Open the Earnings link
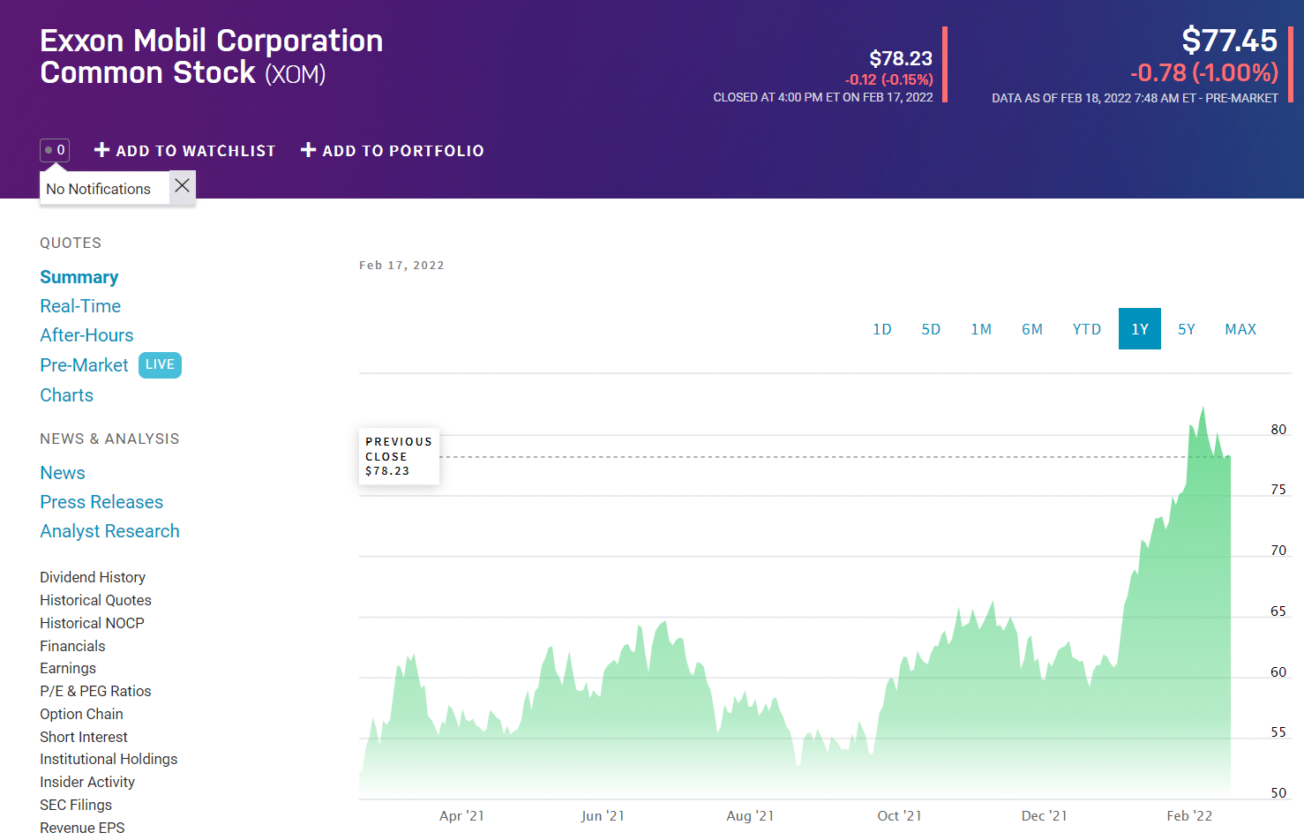 (x=68, y=668)
